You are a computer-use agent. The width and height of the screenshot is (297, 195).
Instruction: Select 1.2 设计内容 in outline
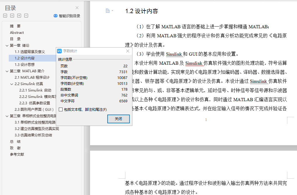coord(25,58)
